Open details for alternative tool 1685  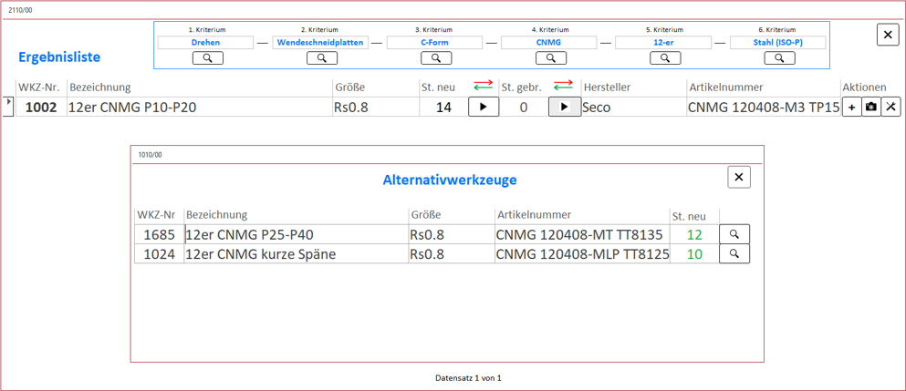pos(734,235)
